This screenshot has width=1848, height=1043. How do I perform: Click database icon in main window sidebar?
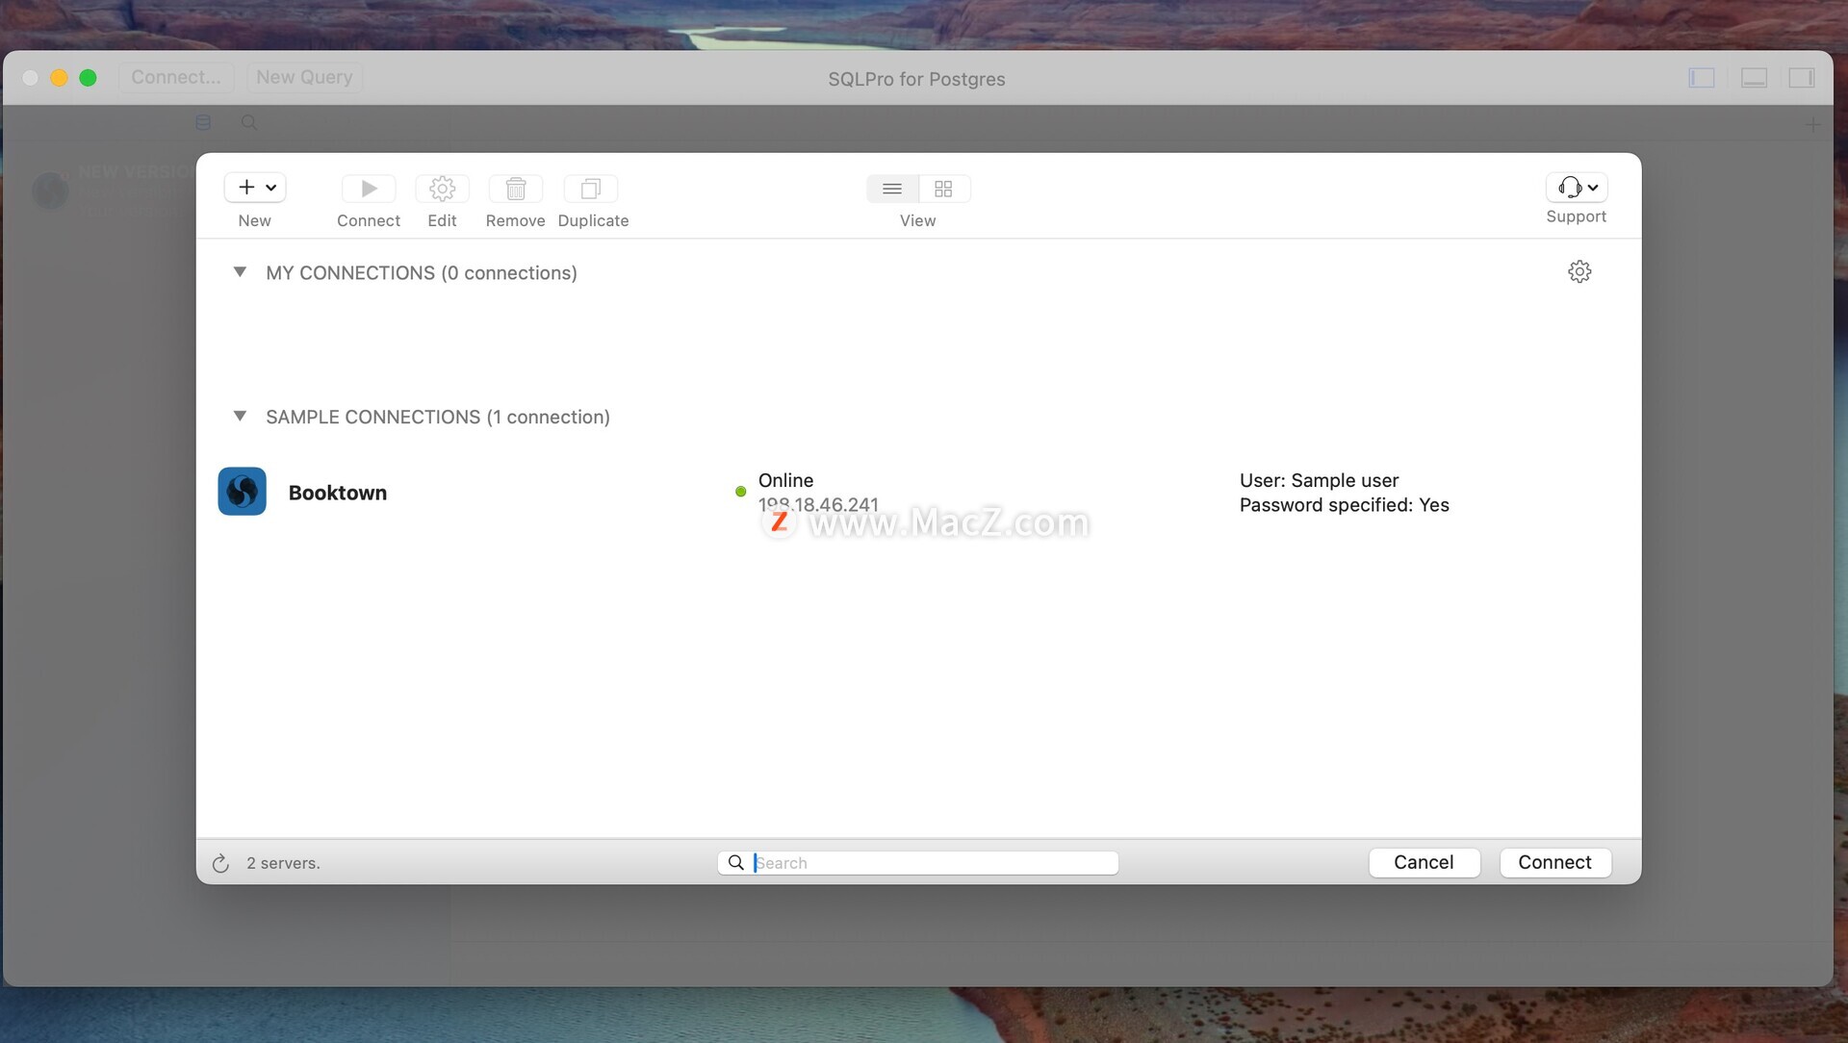(203, 122)
